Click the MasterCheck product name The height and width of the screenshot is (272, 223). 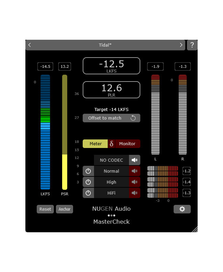pos(111,222)
